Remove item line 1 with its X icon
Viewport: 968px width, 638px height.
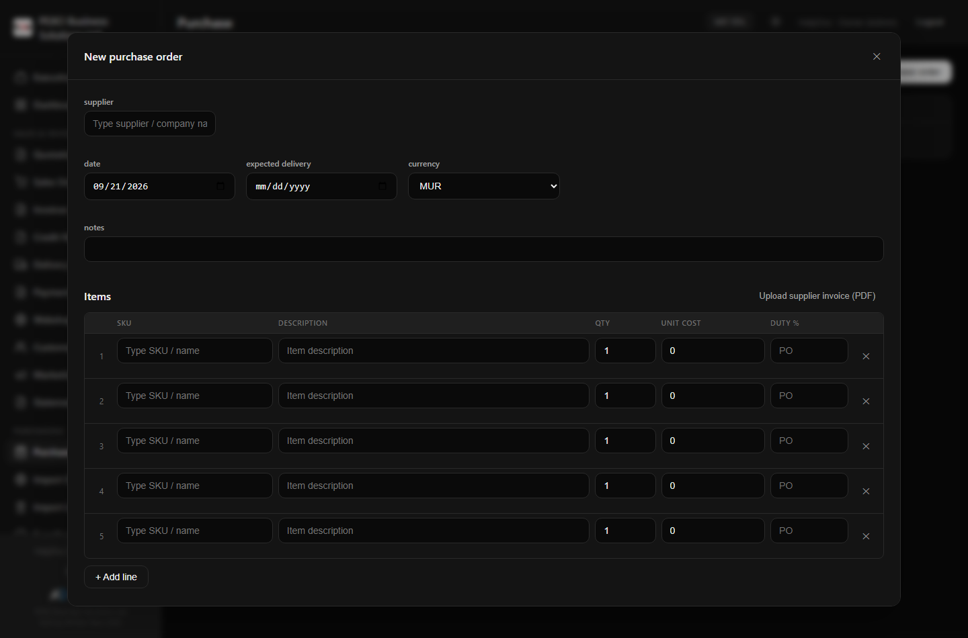[866, 357]
